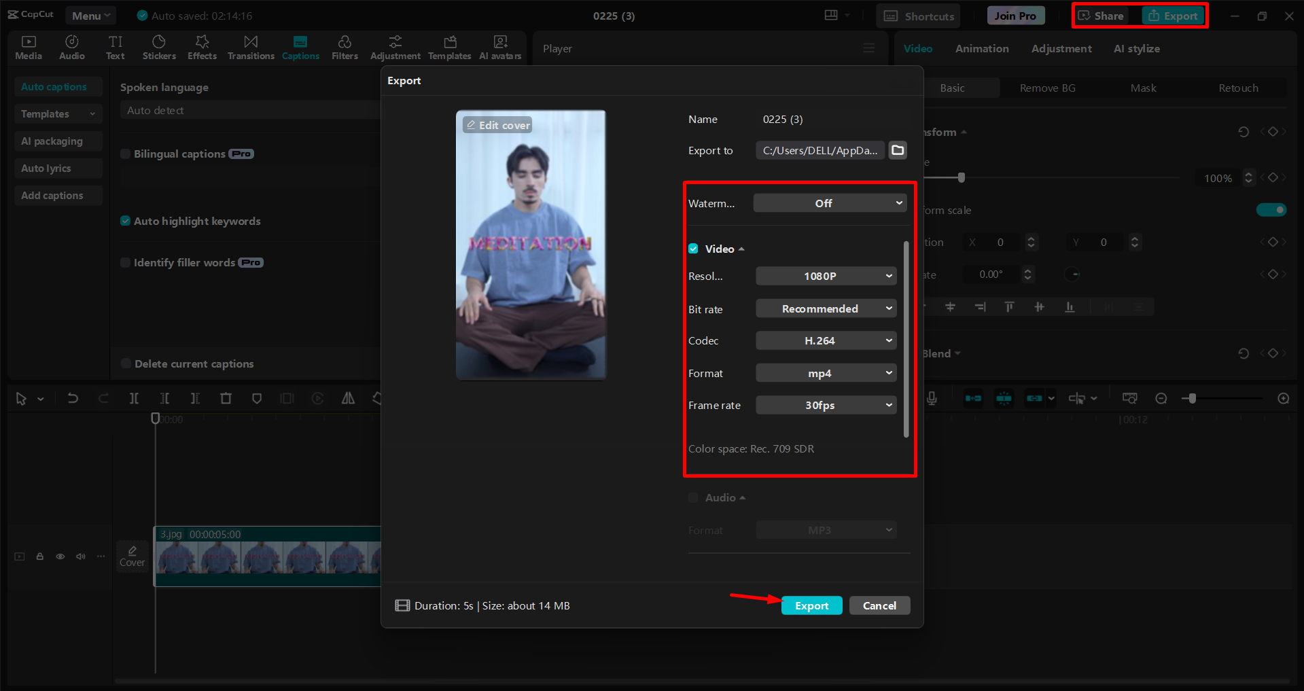Open the CapCut Menu
This screenshot has width=1304, height=691.
pos(90,15)
